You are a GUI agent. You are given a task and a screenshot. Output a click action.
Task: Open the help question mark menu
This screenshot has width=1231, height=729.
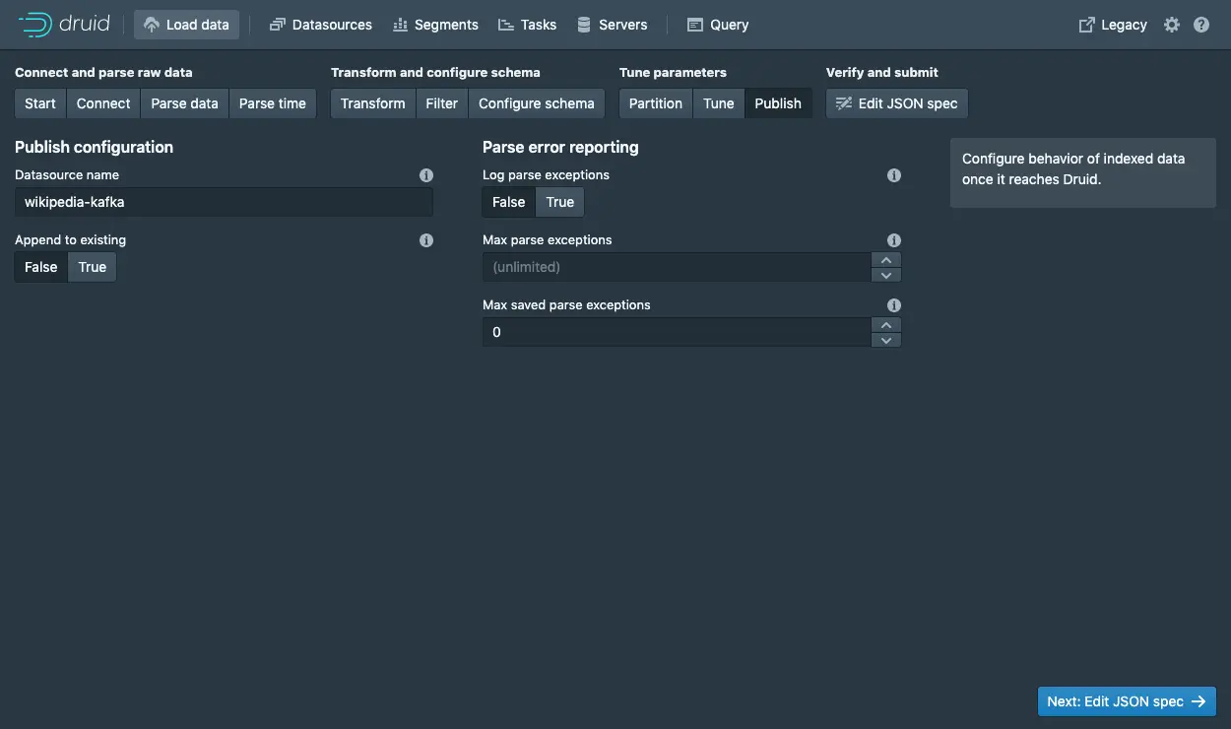[1201, 25]
